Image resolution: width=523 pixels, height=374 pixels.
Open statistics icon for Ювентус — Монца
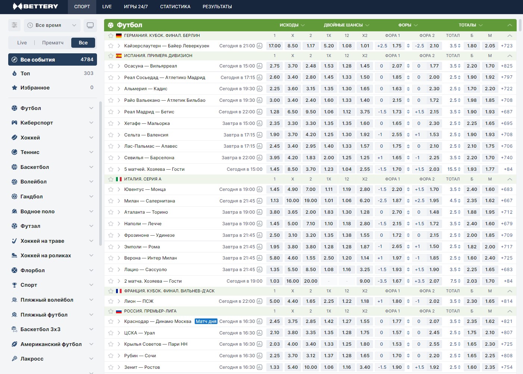pos(260,189)
